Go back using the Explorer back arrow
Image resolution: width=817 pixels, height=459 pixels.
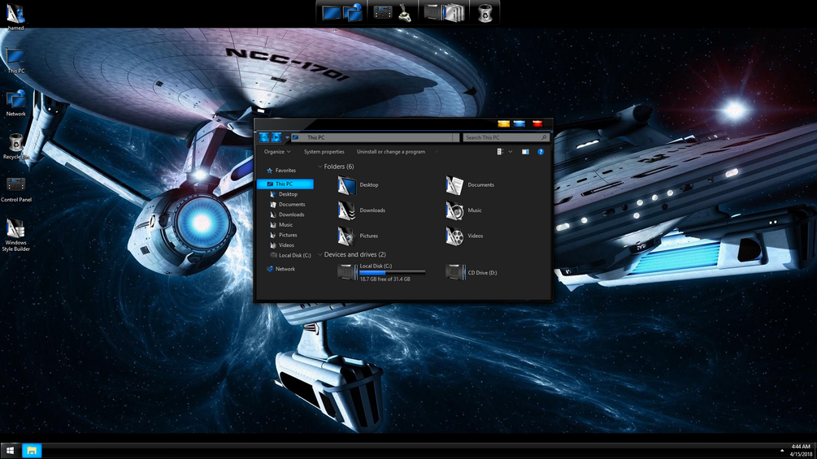pos(264,137)
